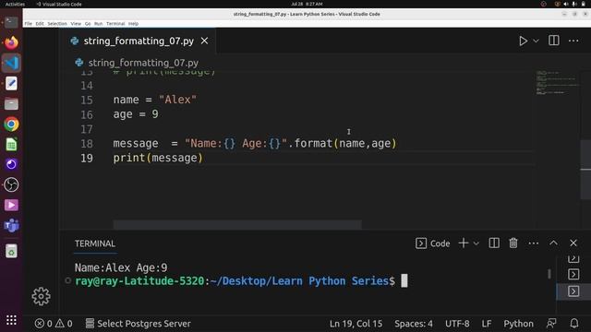Open Trash from the dock
Image resolution: width=591 pixels, height=332 pixels.
point(11,251)
